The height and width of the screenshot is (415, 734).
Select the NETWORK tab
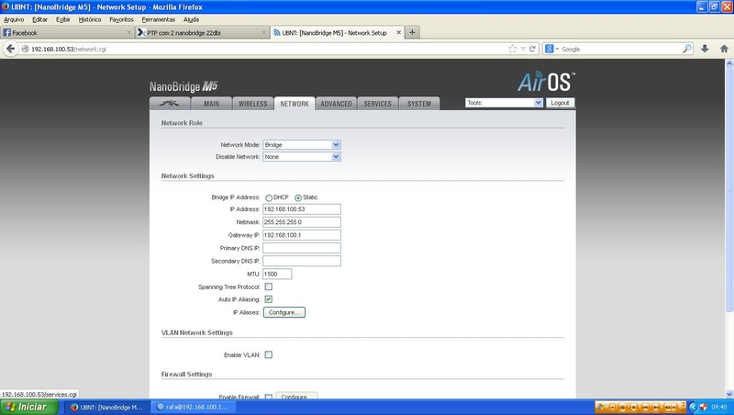click(295, 104)
